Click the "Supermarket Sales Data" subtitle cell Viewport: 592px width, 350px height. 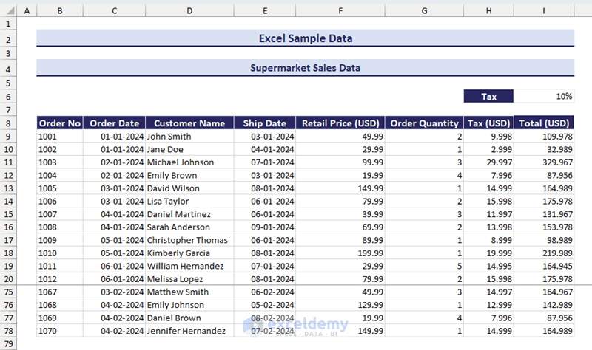(305, 68)
